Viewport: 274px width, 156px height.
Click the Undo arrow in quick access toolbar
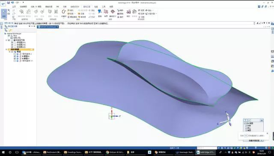[x=12, y=3]
